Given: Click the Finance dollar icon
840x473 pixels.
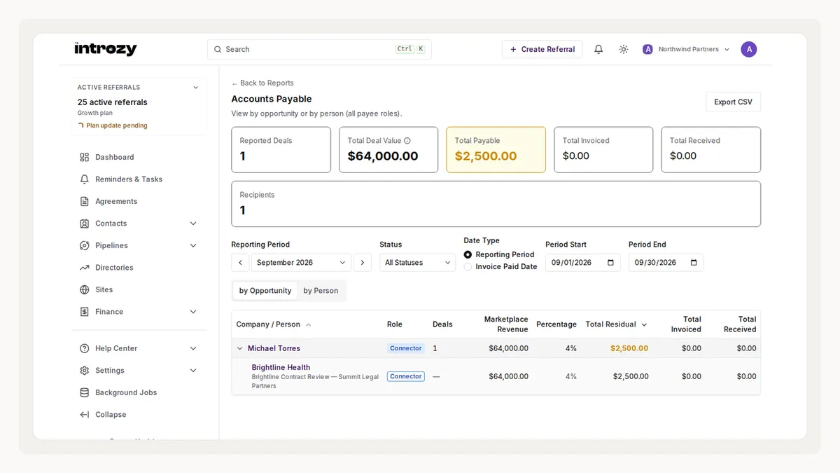Looking at the screenshot, I should point(85,312).
